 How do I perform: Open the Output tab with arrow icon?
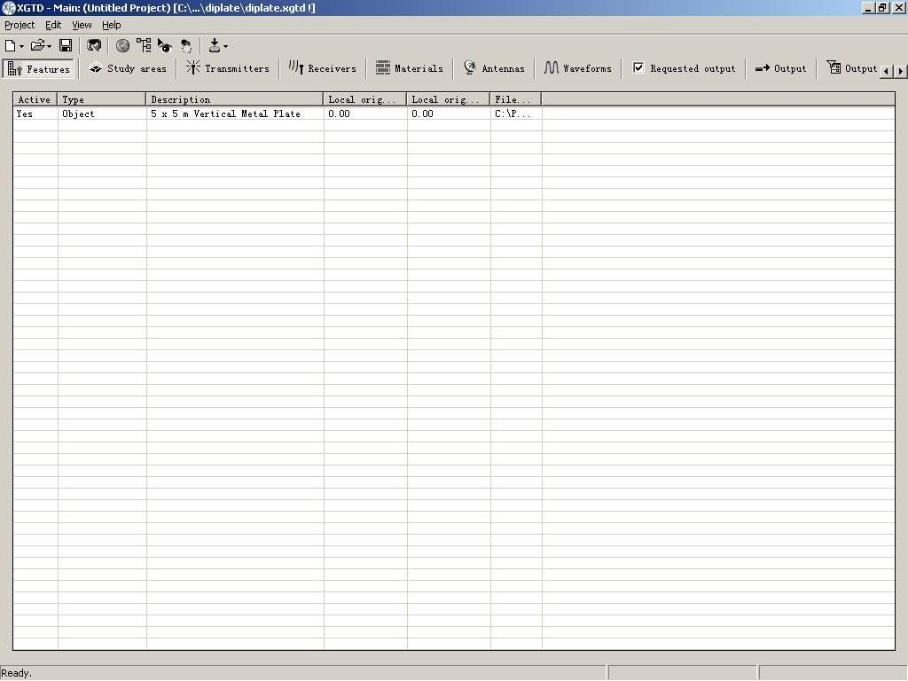tap(780, 68)
